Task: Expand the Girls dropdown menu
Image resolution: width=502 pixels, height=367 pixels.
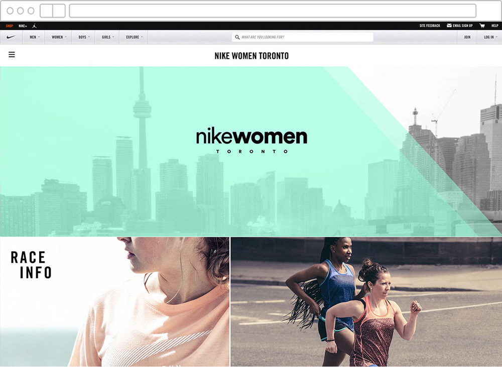Action: point(107,37)
